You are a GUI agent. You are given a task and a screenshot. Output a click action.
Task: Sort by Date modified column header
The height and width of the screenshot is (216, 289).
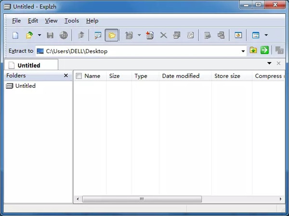pos(181,76)
